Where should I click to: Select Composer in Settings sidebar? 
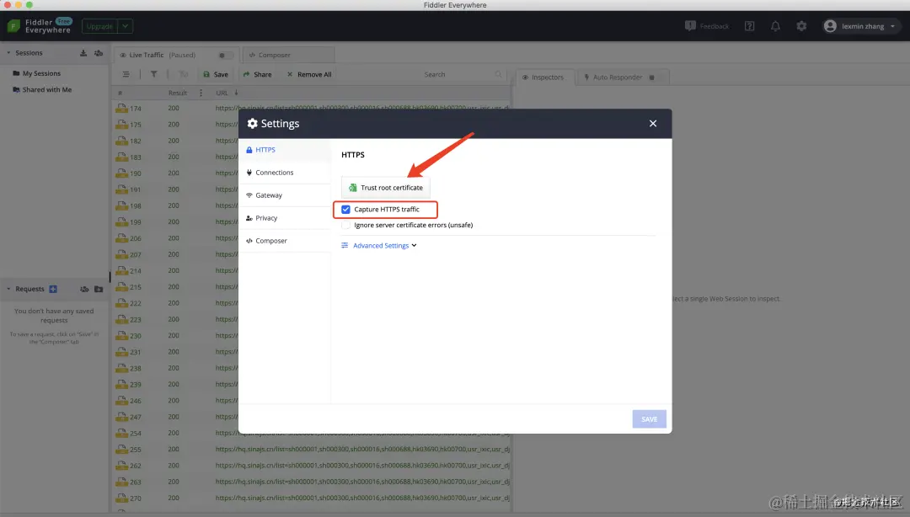coord(285,241)
